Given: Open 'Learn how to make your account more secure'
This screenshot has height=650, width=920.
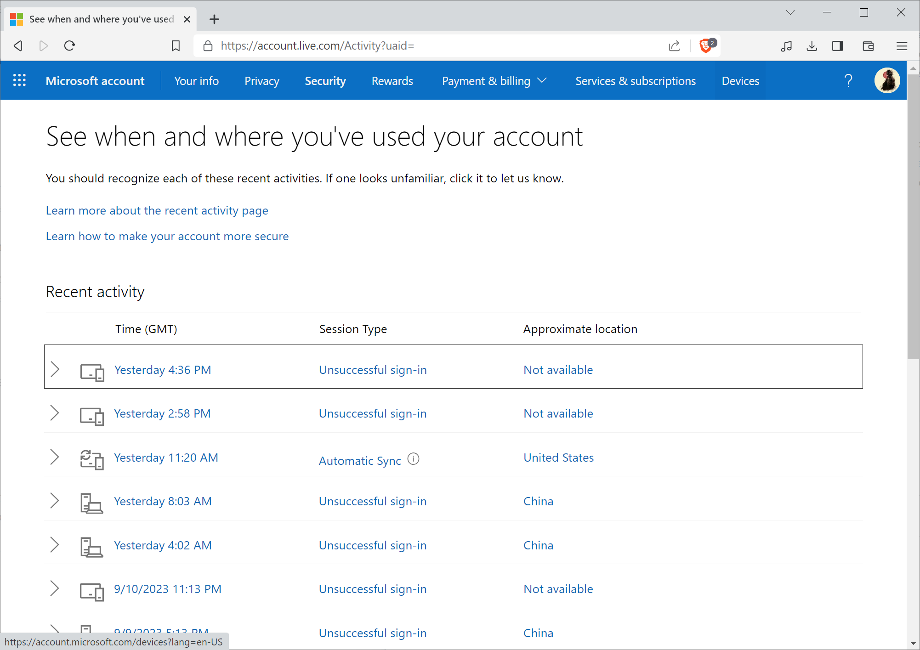Looking at the screenshot, I should tap(167, 236).
